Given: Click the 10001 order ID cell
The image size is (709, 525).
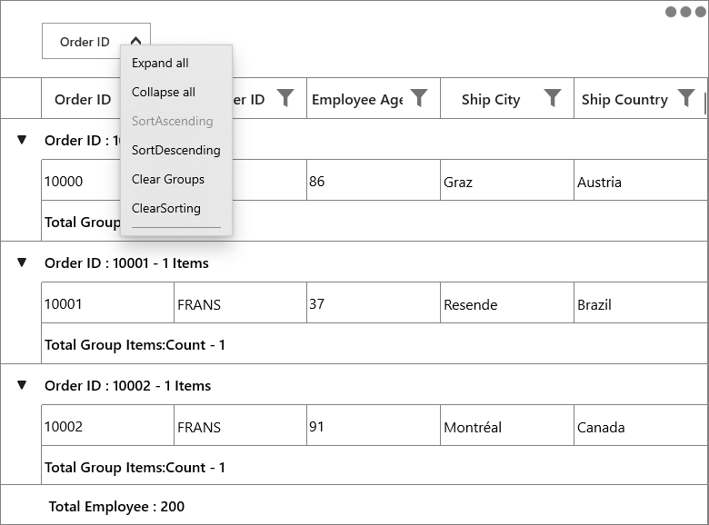Looking at the screenshot, I should 107,302.
